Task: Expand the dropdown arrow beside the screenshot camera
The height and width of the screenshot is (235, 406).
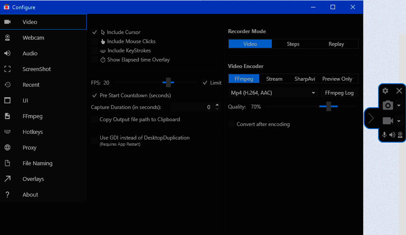Action: (x=399, y=106)
